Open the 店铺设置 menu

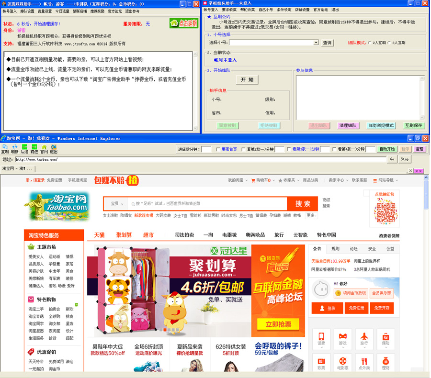302,10
